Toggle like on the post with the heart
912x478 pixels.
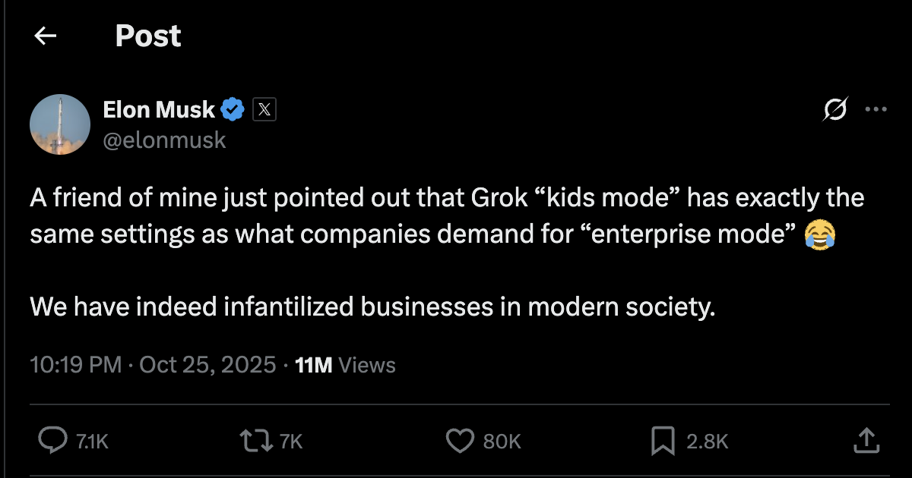pyautogui.click(x=461, y=440)
